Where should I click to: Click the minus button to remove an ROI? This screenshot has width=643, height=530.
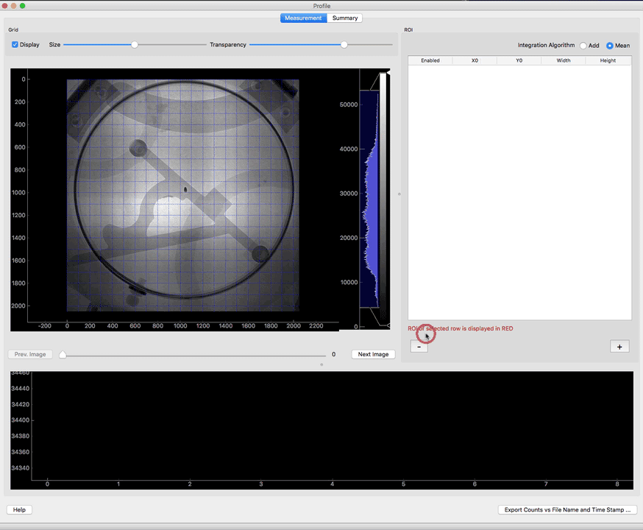coord(419,347)
